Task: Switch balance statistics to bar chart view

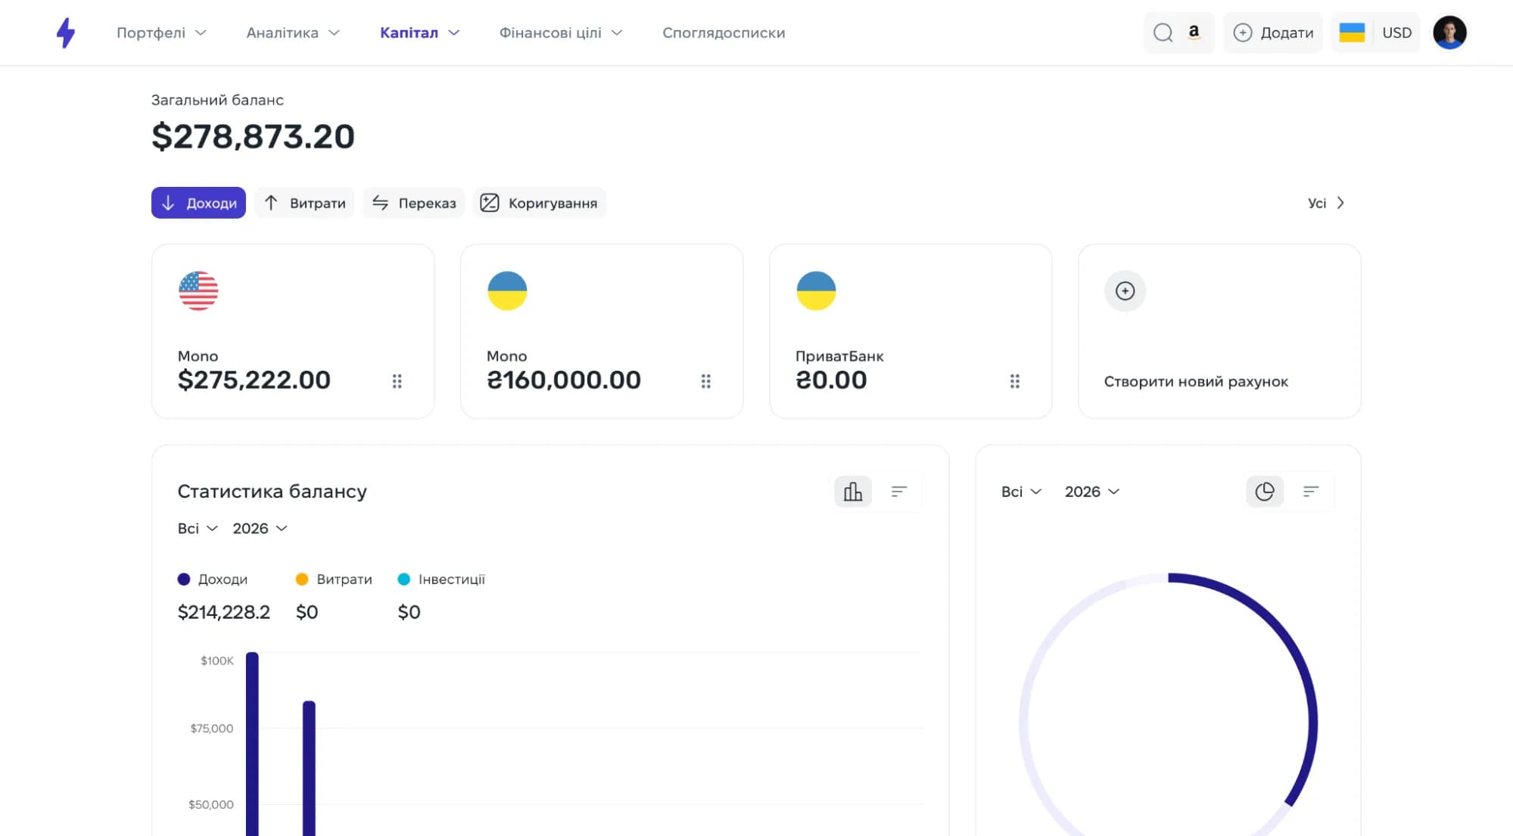Action: coord(853,492)
